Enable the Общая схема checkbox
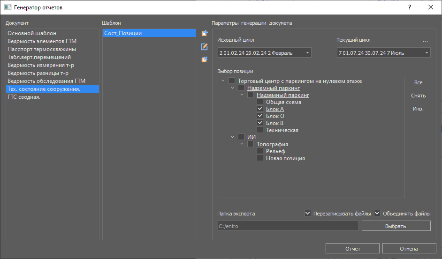The height and width of the screenshot is (259, 442). pyautogui.click(x=260, y=102)
